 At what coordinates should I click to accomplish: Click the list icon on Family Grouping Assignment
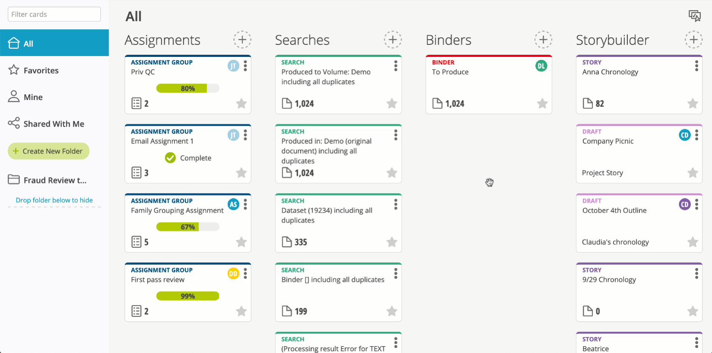[136, 242]
